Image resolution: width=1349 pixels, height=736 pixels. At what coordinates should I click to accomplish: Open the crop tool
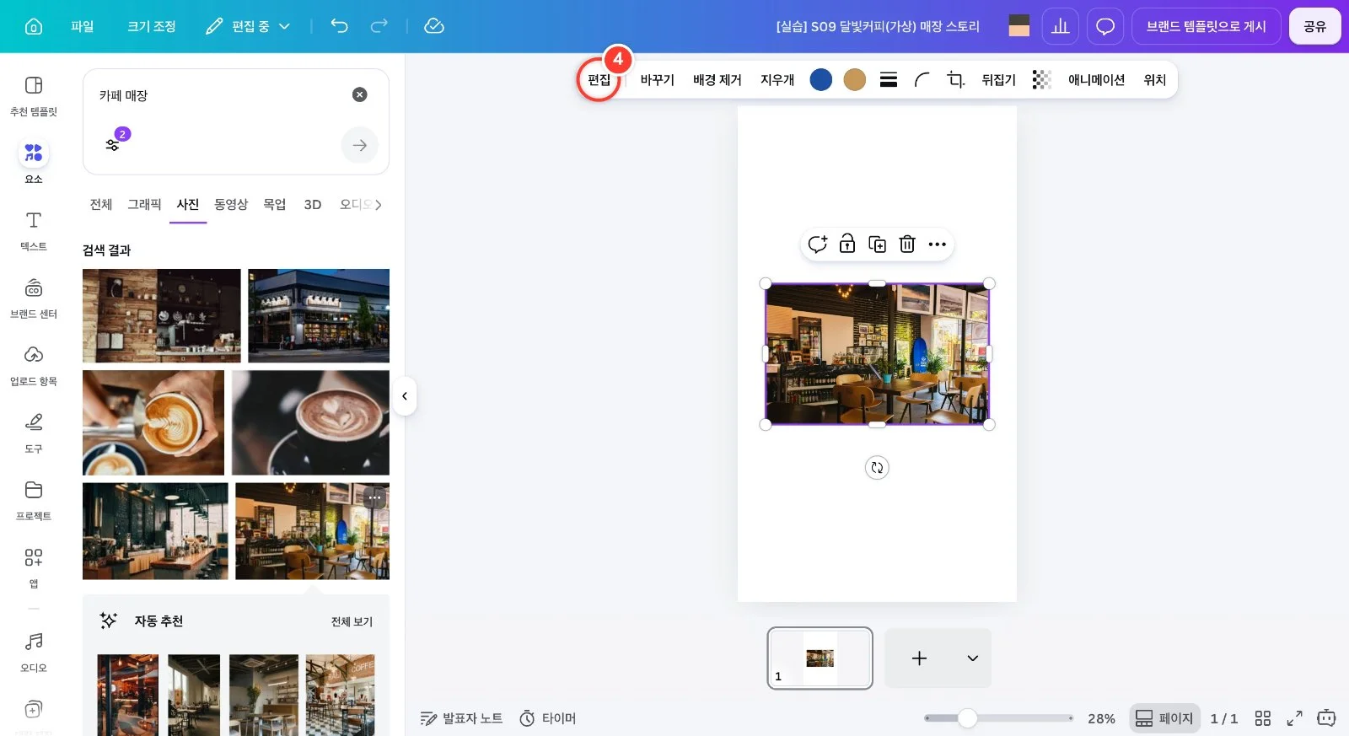coord(955,79)
